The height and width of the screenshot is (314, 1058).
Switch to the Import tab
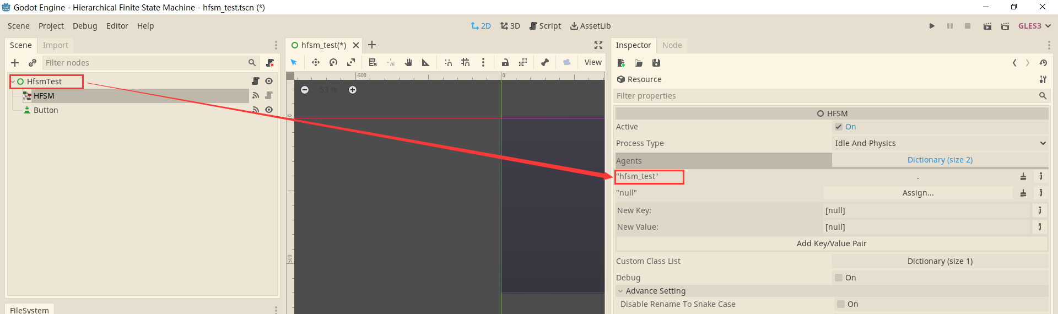click(x=56, y=45)
